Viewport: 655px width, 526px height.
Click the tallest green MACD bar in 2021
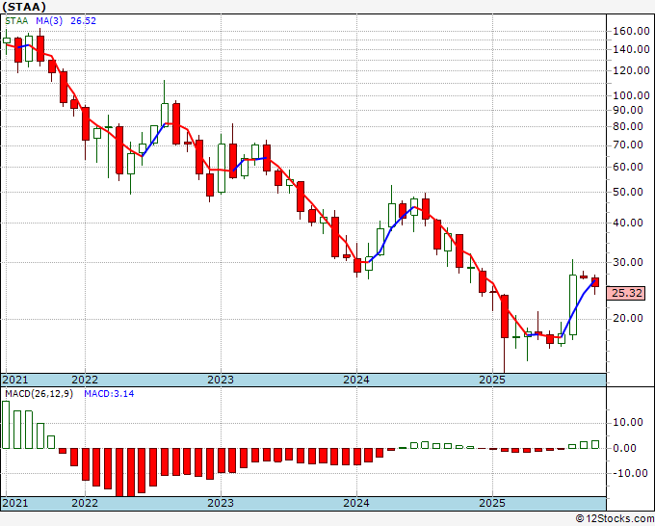tap(6, 425)
